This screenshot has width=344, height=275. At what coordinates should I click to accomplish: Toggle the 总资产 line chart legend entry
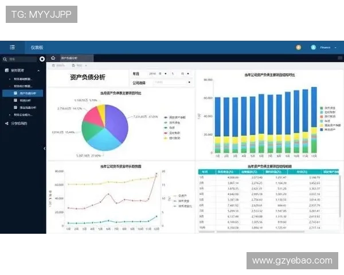pyautogui.click(x=180, y=195)
